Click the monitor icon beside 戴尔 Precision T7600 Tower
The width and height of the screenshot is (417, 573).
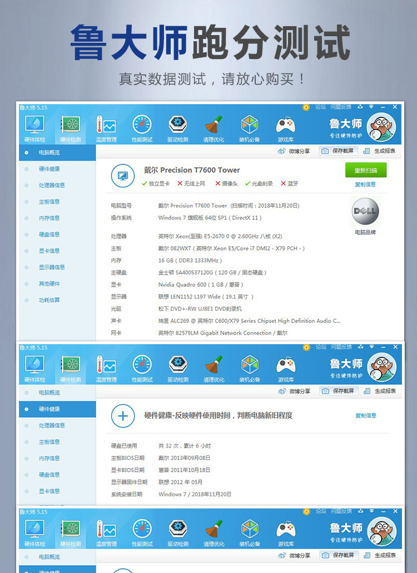pos(123,176)
